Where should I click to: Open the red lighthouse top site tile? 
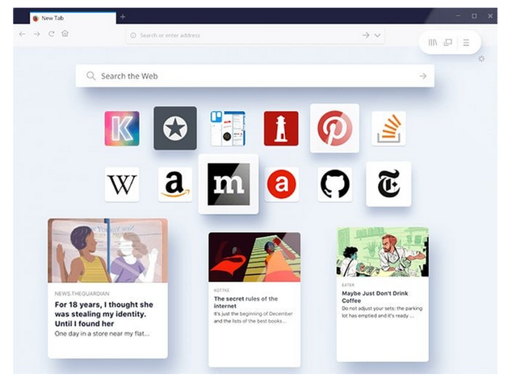pyautogui.click(x=281, y=128)
